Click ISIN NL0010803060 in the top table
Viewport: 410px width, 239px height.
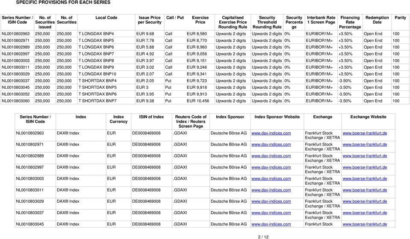16,101
